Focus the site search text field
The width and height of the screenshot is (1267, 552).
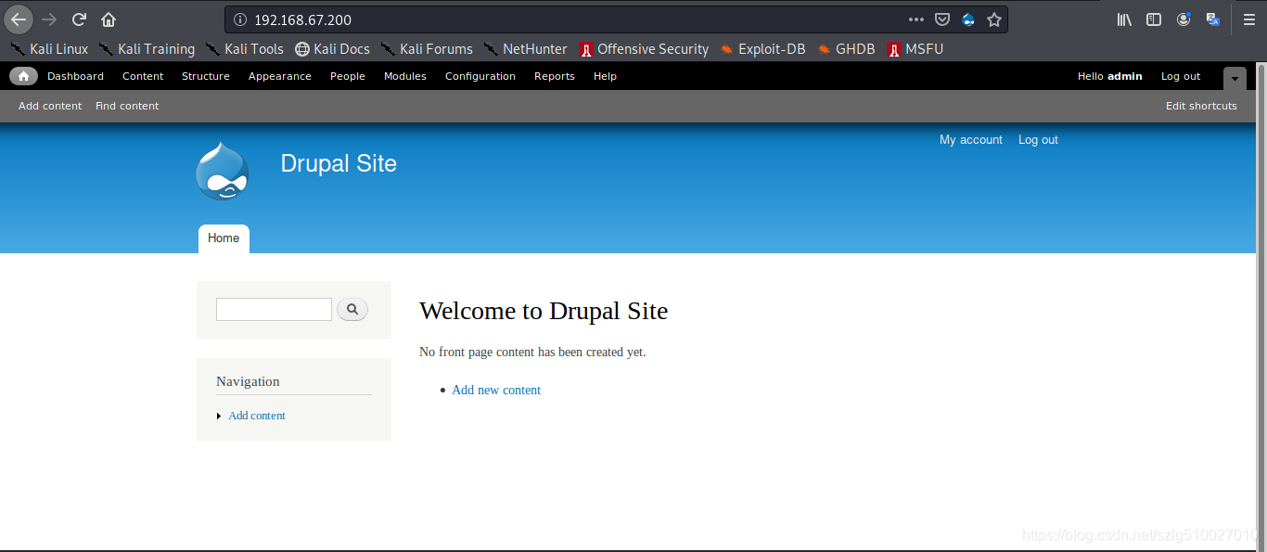pyautogui.click(x=274, y=309)
